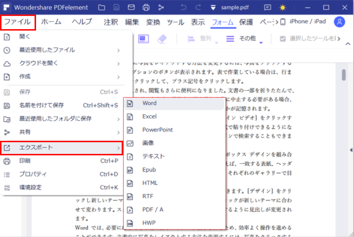Export to 画像 format

174,143
